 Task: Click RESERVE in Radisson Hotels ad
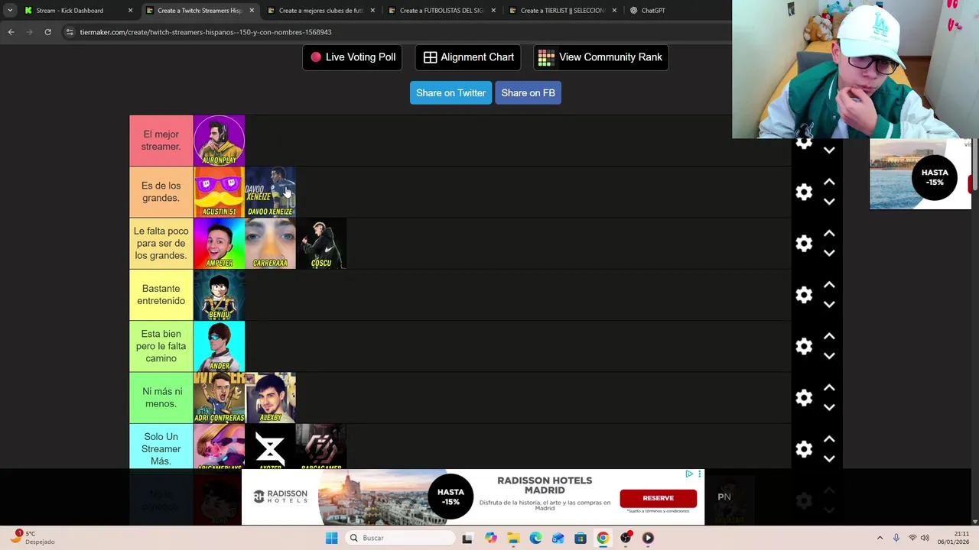click(x=658, y=498)
